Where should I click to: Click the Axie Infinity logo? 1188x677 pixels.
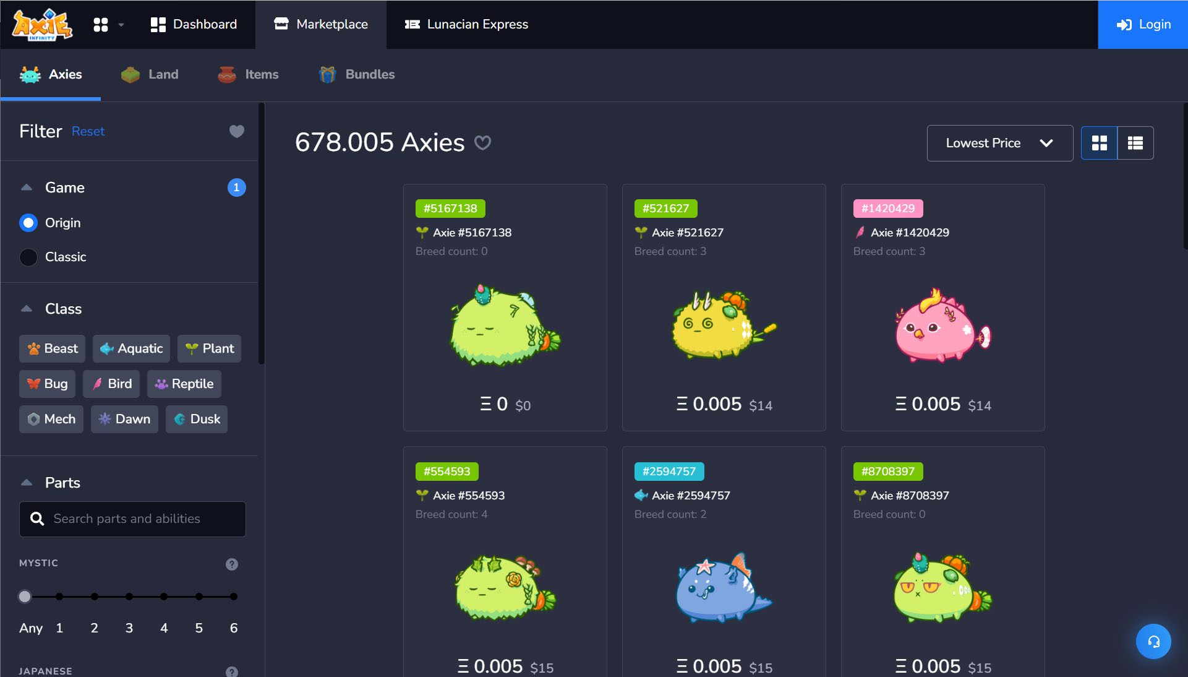[42, 25]
